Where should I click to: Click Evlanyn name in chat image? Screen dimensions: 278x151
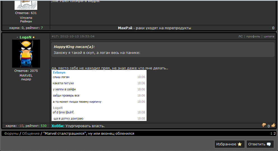click(x=59, y=72)
